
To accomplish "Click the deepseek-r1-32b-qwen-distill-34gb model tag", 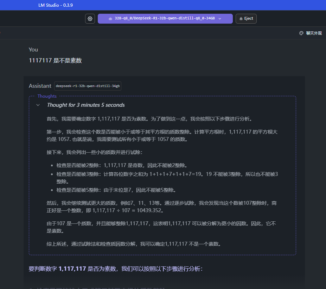I will pos(88,86).
